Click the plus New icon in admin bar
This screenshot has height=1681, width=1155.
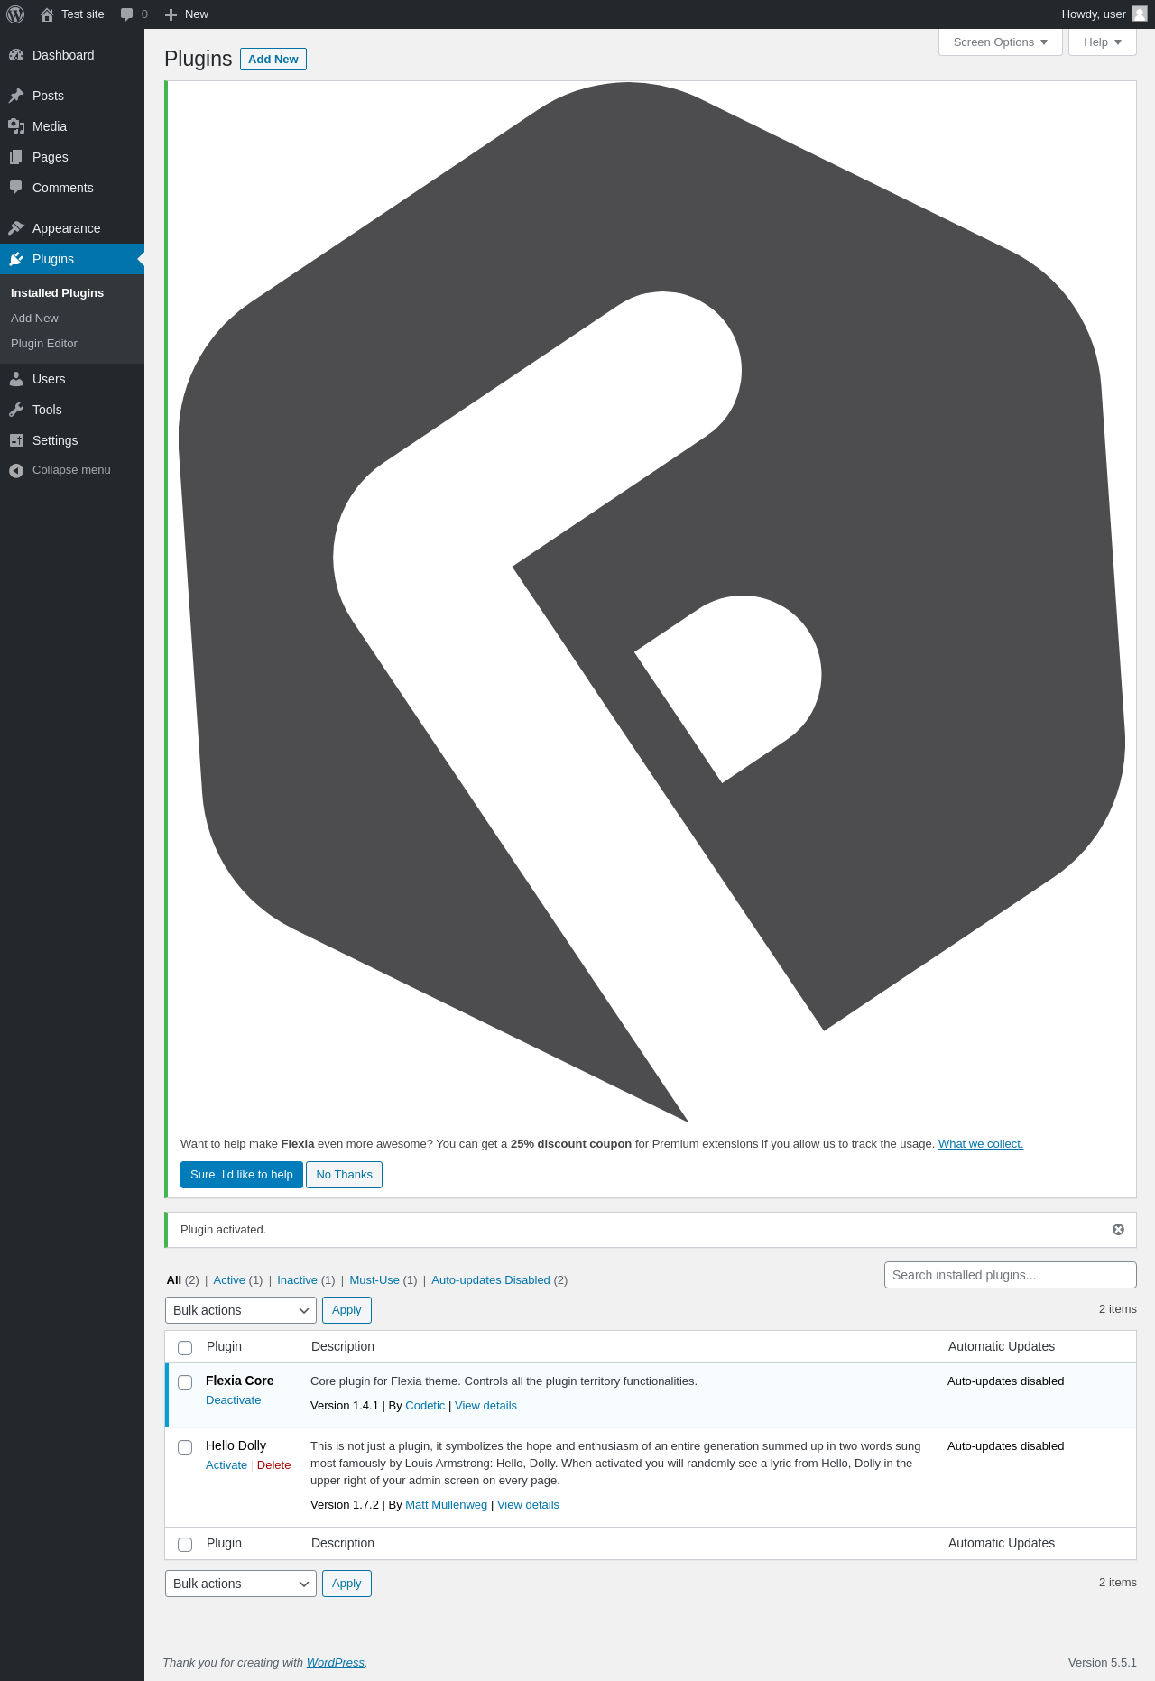(171, 14)
